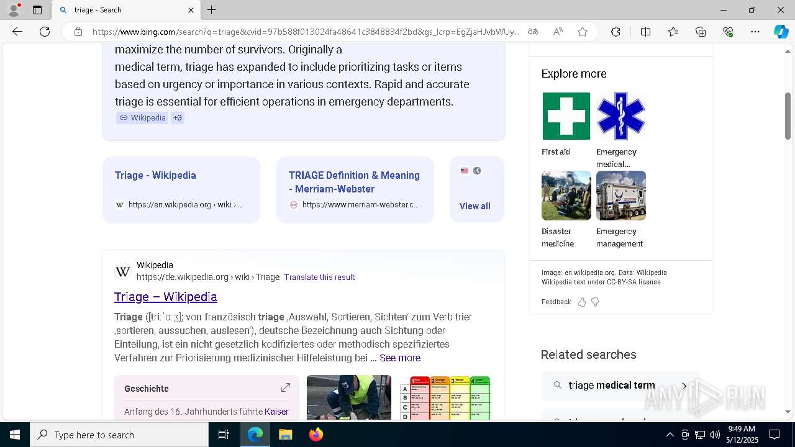Show hidden system tray icons chevron
This screenshot has height=447, width=795.
click(670, 435)
